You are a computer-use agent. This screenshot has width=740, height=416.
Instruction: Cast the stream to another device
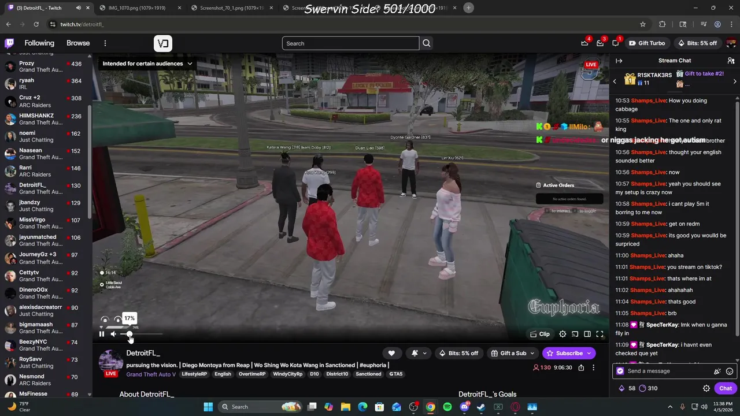pyautogui.click(x=575, y=334)
